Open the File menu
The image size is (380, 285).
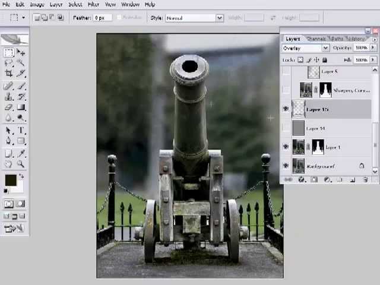[6, 4]
